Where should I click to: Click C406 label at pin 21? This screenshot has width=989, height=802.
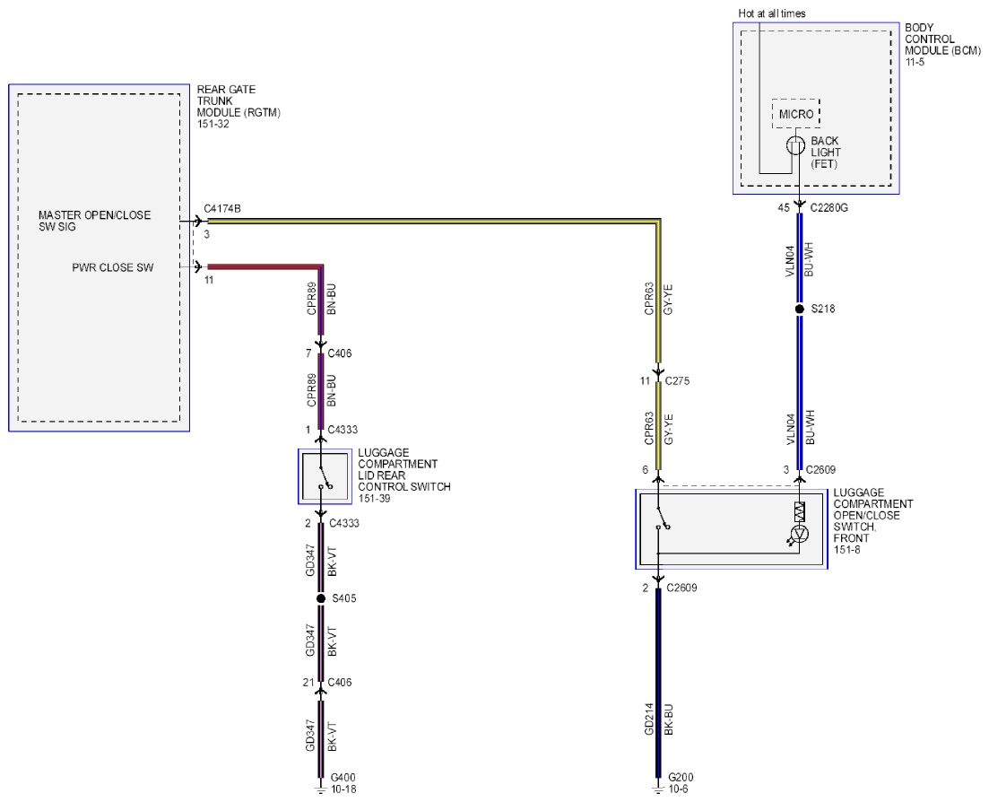click(339, 682)
